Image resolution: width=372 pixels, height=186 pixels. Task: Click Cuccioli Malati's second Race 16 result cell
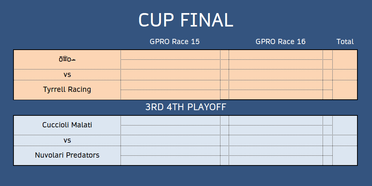[276, 130]
